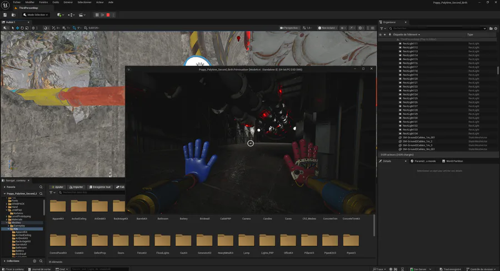Open the browse-content icon next to save
500x271 pixels.
[x=13, y=14]
